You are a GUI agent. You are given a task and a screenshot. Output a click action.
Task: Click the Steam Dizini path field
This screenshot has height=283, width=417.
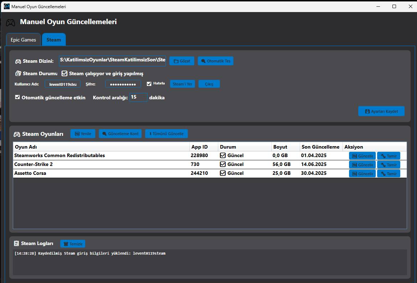click(x=112, y=61)
